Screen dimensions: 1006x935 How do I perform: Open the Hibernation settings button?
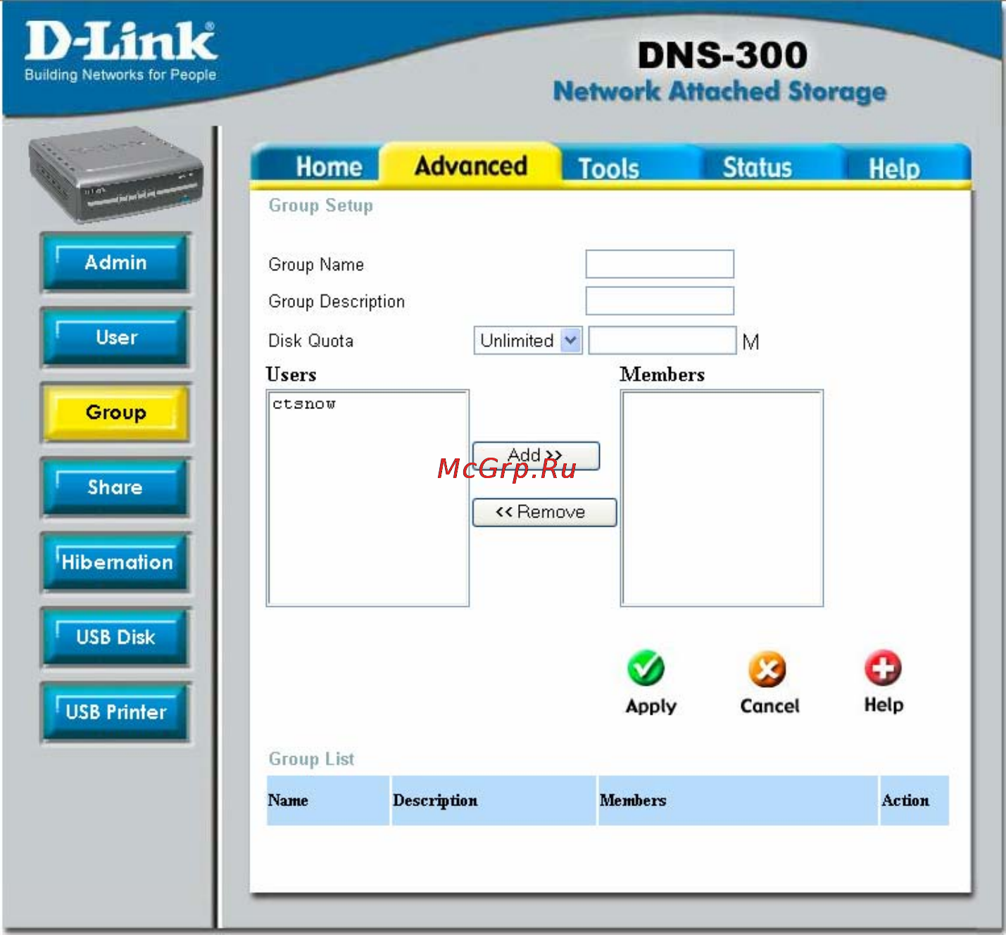point(116,563)
